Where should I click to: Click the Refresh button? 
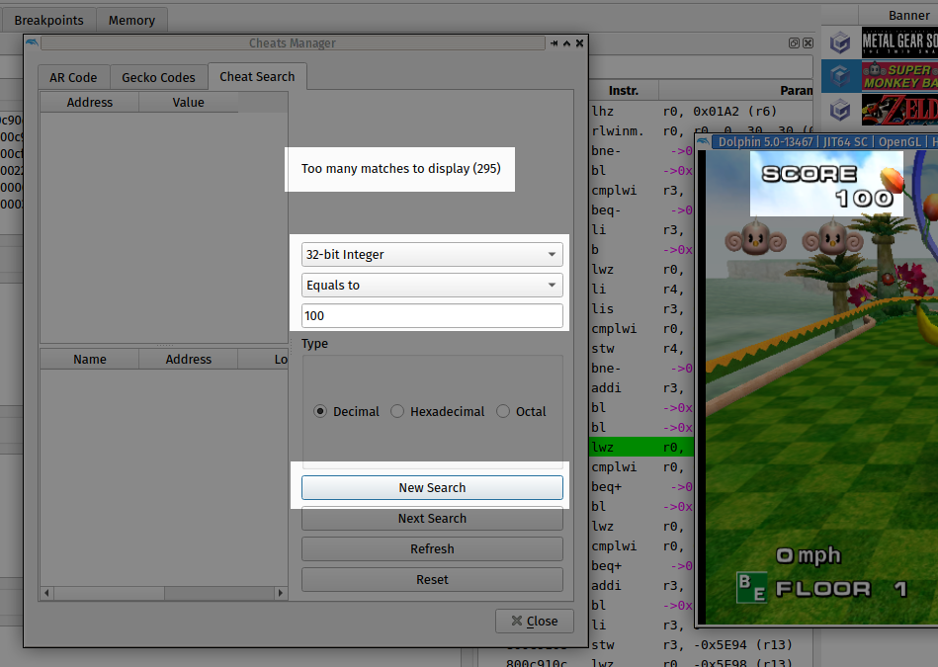(x=432, y=548)
